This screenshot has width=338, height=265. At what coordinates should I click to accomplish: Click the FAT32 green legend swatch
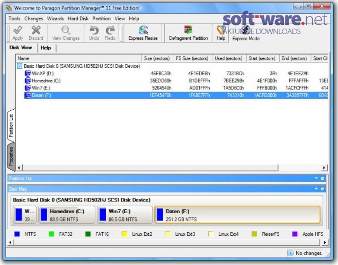[x=51, y=234]
